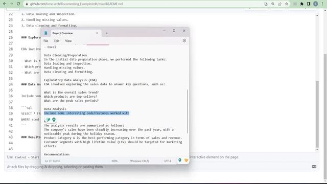
Task: Close the Project Overview tab
Action: click(x=97, y=33)
